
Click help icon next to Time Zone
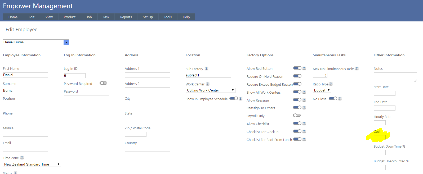coord(22,158)
